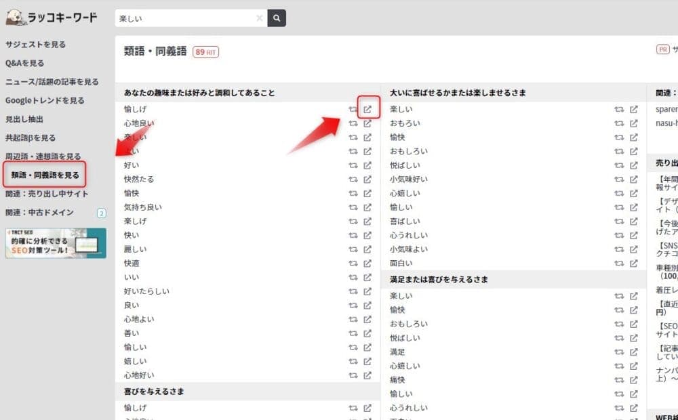The image size is (678, 420).
Task: Click re-search arrows icon for 喜ばしい
Action: coord(619,222)
